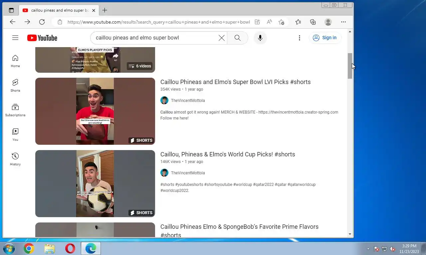Open Edge Collections
Image resolution: width=426 pixels, height=255 pixels.
[x=313, y=22]
